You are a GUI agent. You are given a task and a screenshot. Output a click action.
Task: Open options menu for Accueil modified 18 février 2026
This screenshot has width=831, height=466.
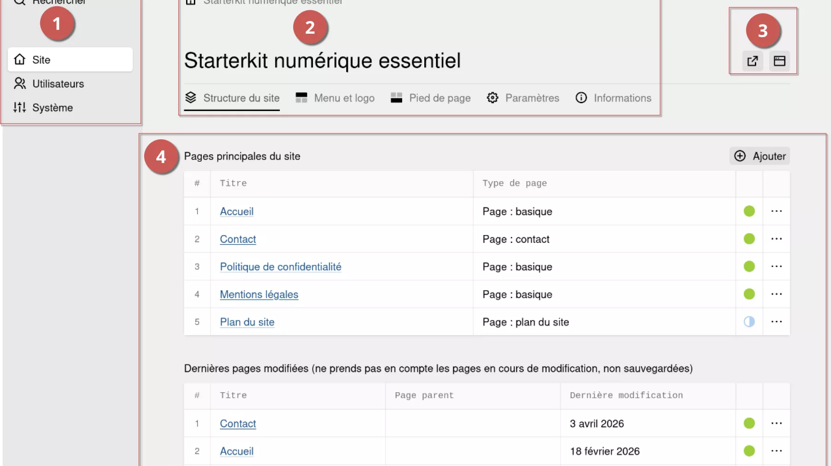pyautogui.click(x=777, y=451)
